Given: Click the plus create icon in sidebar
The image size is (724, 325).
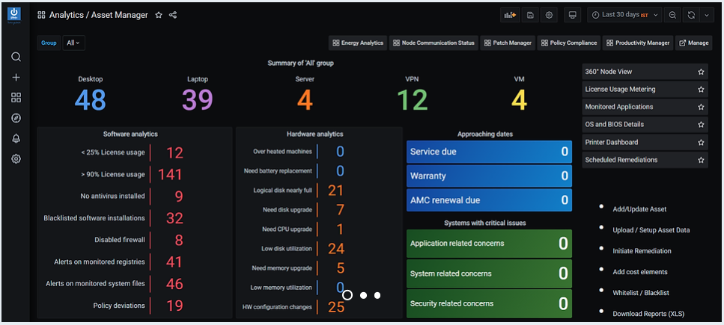Looking at the screenshot, I should click(16, 78).
